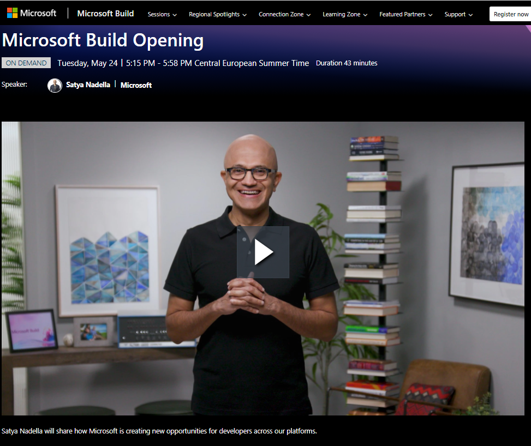Click the Microsoft logo icon
The height and width of the screenshot is (446, 531).
tap(12, 13)
